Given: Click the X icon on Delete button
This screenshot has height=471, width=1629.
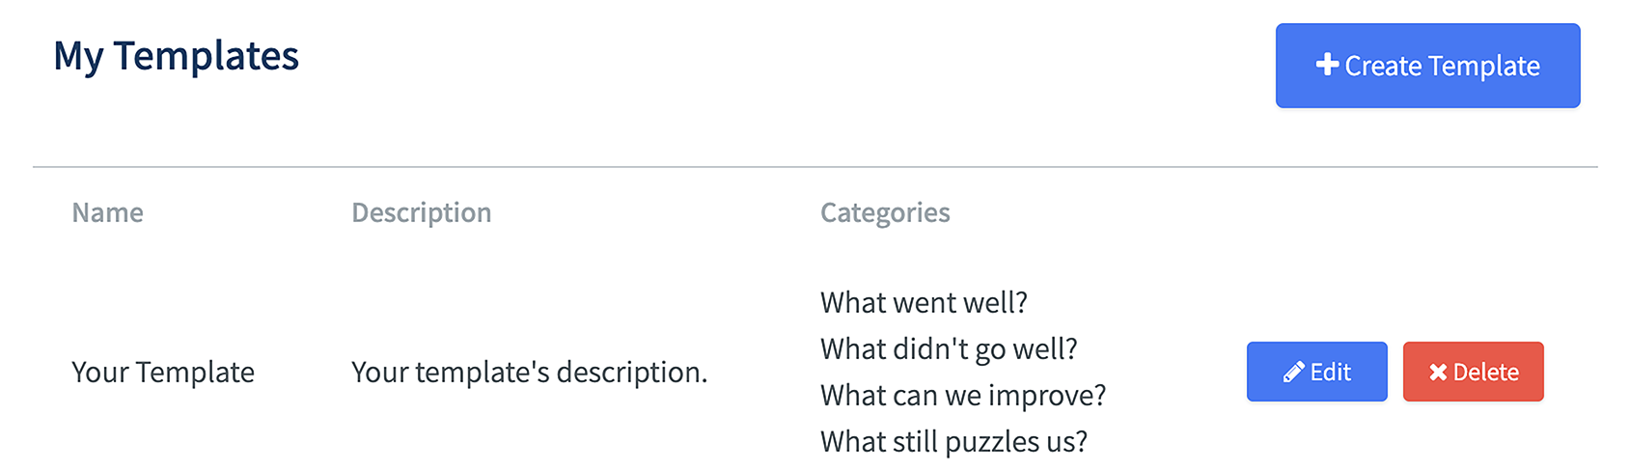Looking at the screenshot, I should [x=1438, y=373].
